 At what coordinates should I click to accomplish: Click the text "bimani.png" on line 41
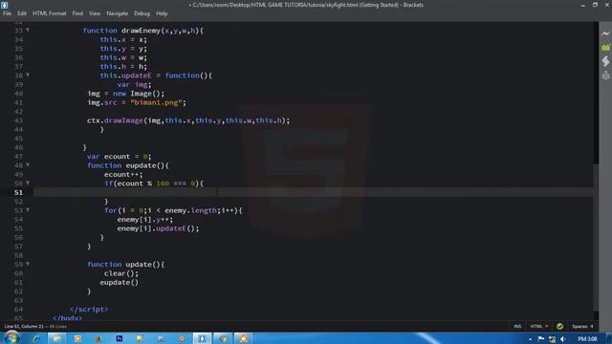click(x=156, y=102)
